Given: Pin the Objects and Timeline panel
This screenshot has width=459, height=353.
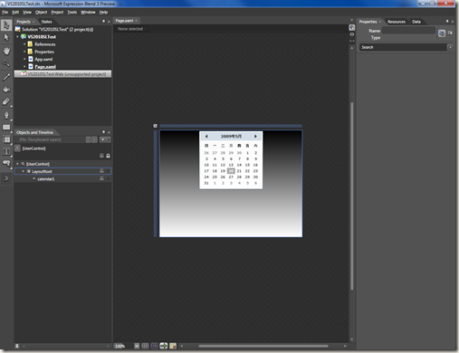Looking at the screenshot, I should [103, 132].
